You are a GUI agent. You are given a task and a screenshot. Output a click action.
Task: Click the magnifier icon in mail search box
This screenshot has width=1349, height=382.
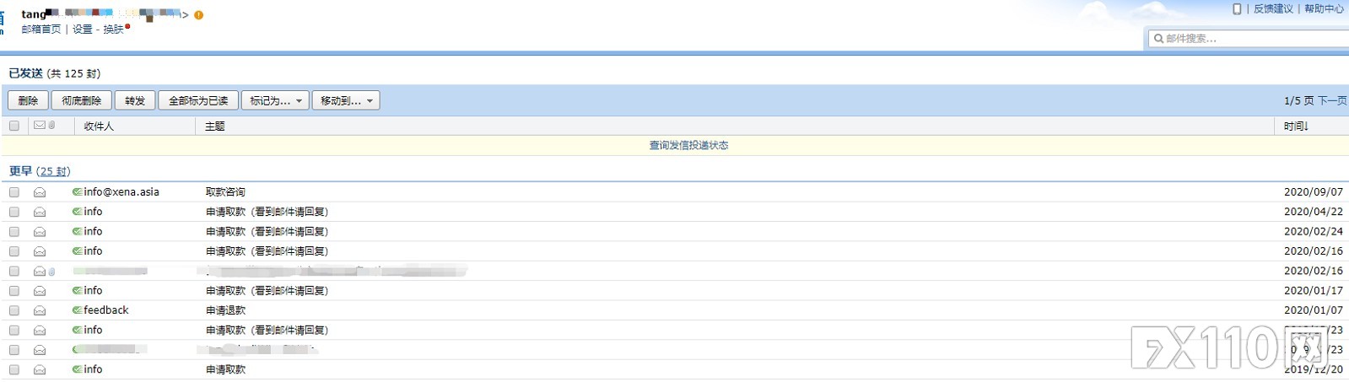click(1158, 39)
